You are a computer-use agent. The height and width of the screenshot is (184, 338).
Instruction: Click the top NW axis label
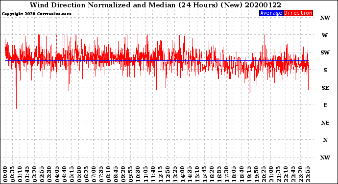pyautogui.click(x=325, y=18)
